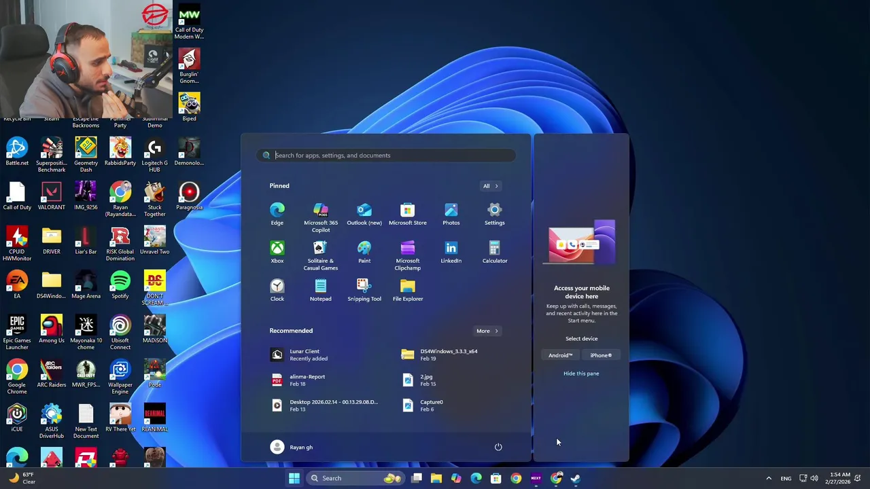870x489 pixels.
Task: Open File Explorer from pinned apps
Action: (x=408, y=291)
